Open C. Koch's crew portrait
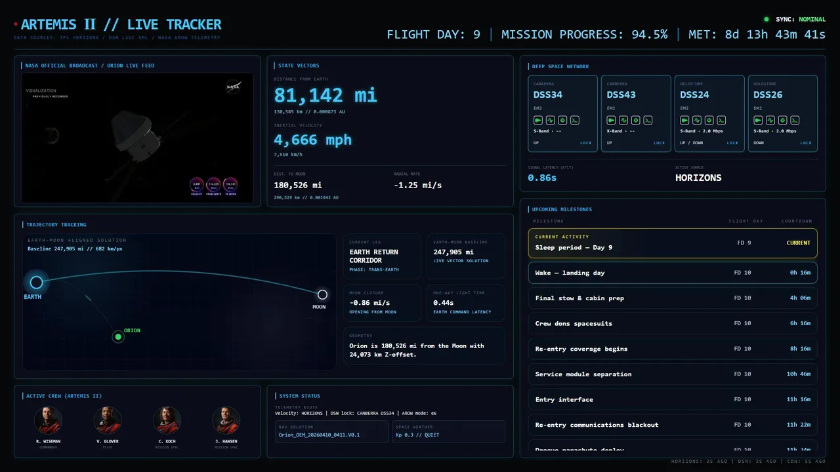Image resolution: width=840 pixels, height=472 pixels. (x=167, y=420)
